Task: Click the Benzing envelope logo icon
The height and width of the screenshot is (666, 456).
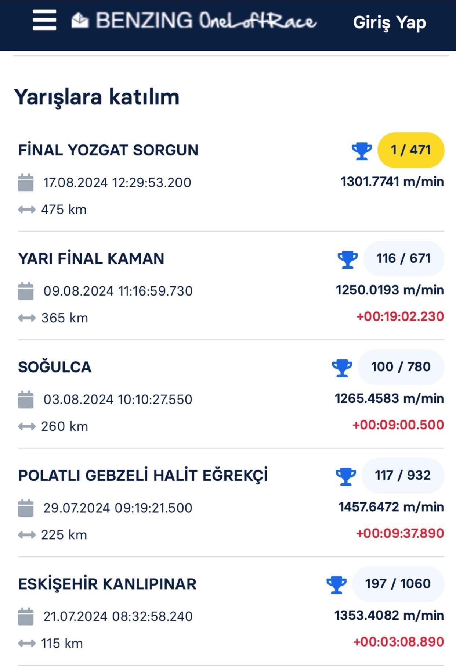Action: [80, 20]
